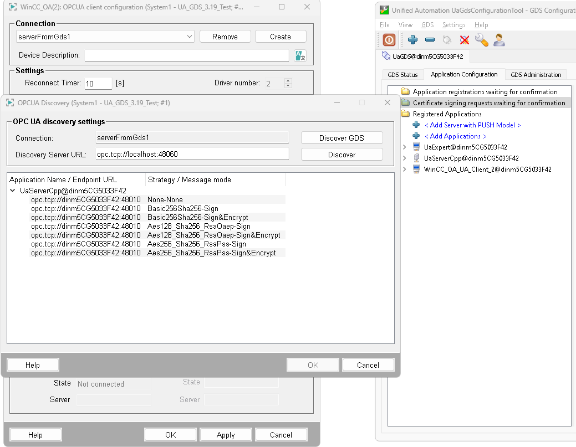Increase the Driver number with the up stepper arrow

coord(288,80)
